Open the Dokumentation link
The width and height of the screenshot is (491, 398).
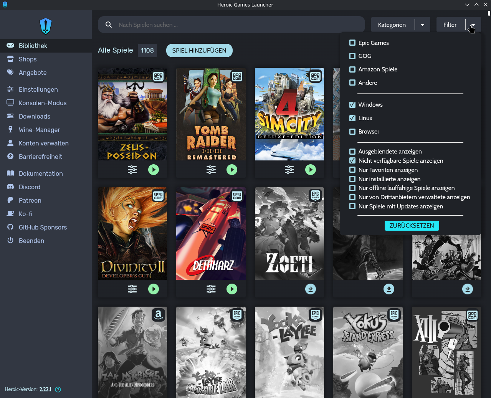click(46, 173)
